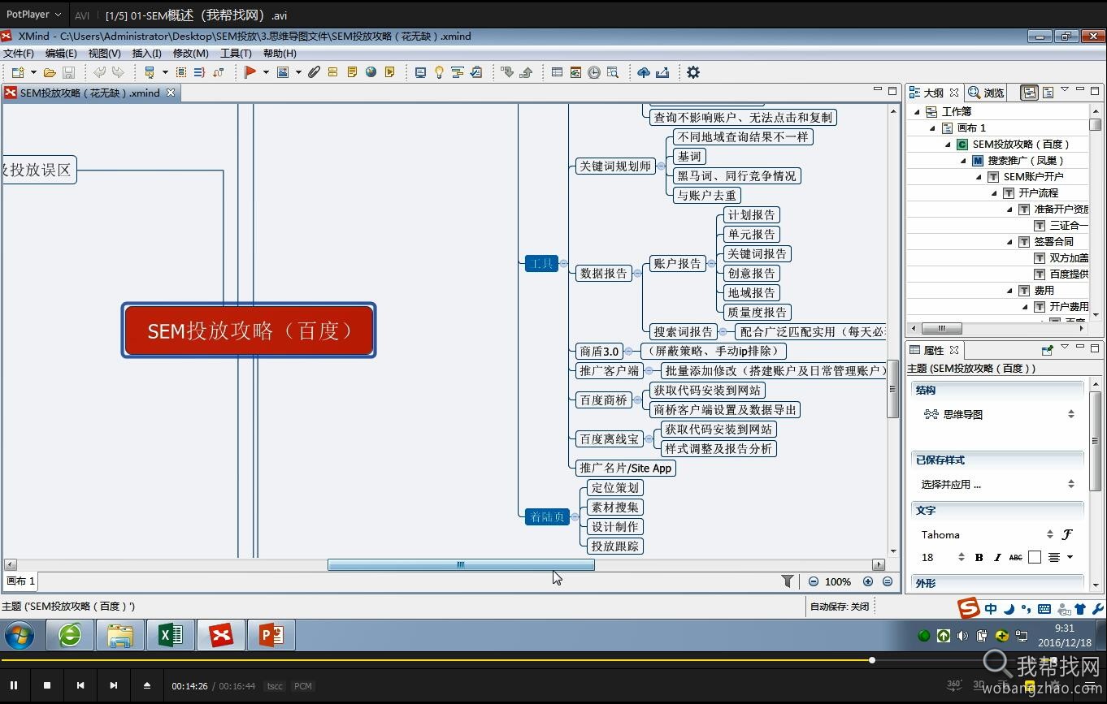Open the 编辑(E) menu
The width and height of the screenshot is (1107, 704).
(x=61, y=53)
